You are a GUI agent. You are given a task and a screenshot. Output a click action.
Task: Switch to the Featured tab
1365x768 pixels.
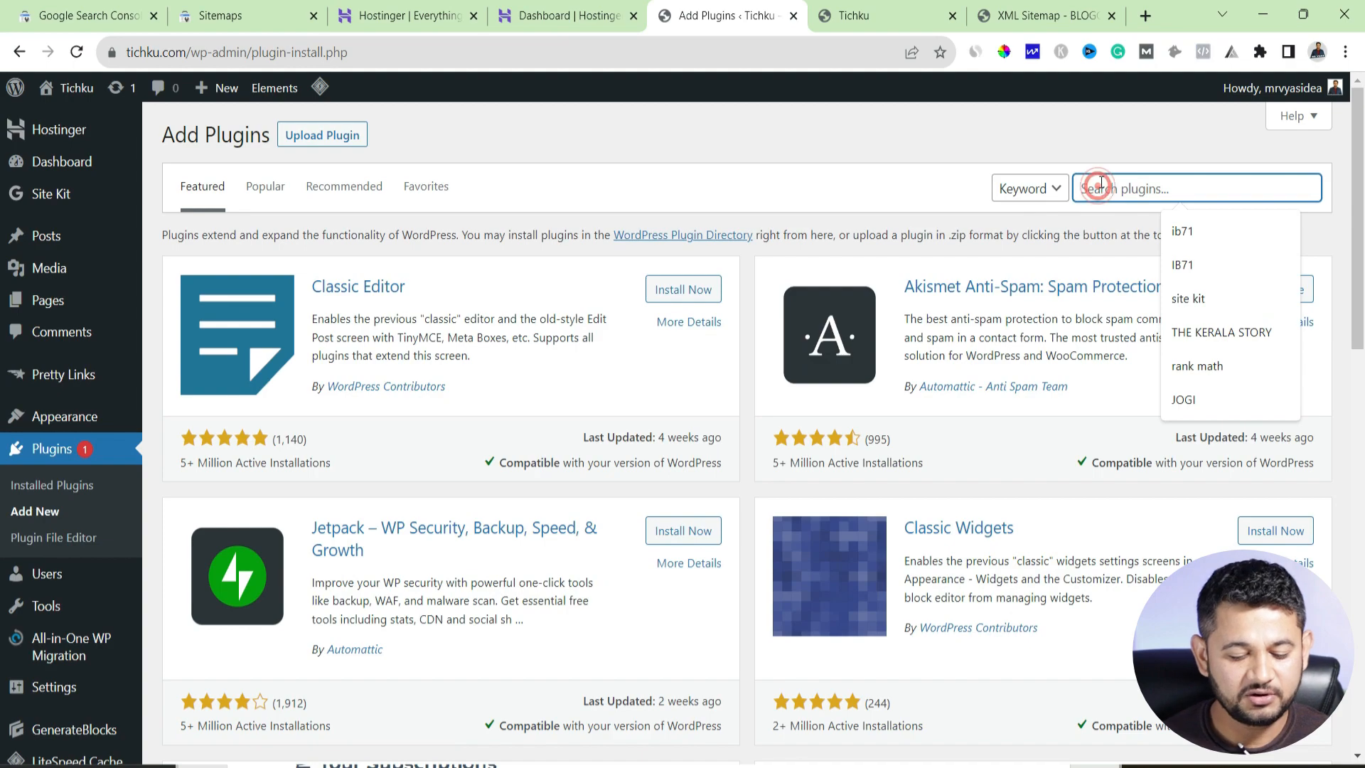203,186
